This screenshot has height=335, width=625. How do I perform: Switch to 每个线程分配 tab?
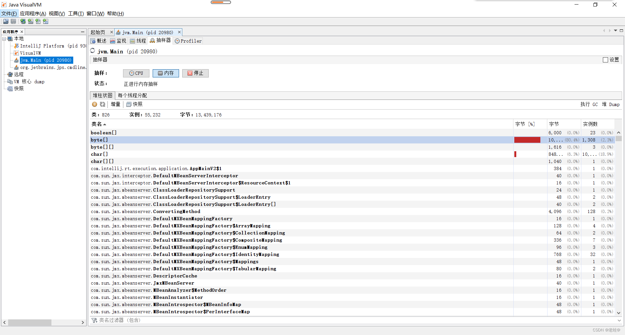[132, 96]
